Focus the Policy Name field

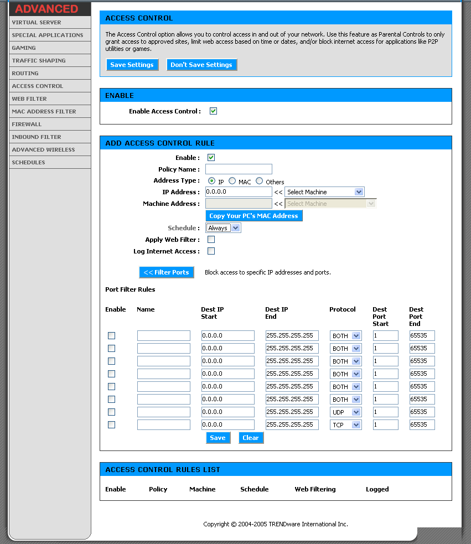pos(239,169)
